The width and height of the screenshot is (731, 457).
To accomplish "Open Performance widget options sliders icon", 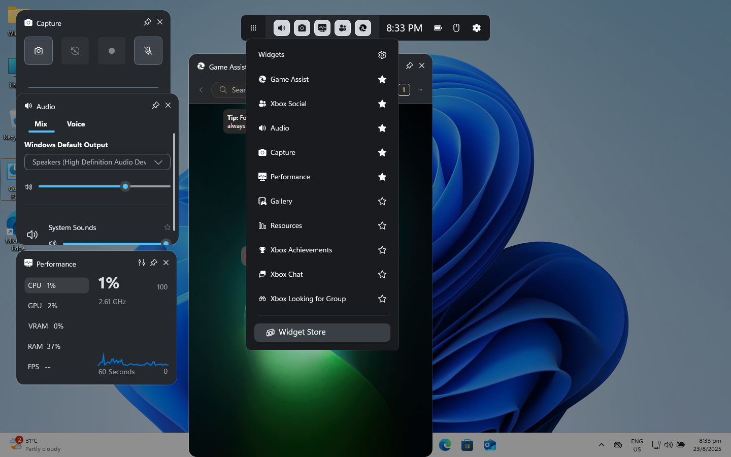I will coord(142,263).
